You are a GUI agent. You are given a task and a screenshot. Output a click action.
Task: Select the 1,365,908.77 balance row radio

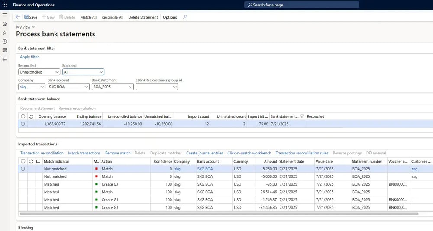coord(23,124)
